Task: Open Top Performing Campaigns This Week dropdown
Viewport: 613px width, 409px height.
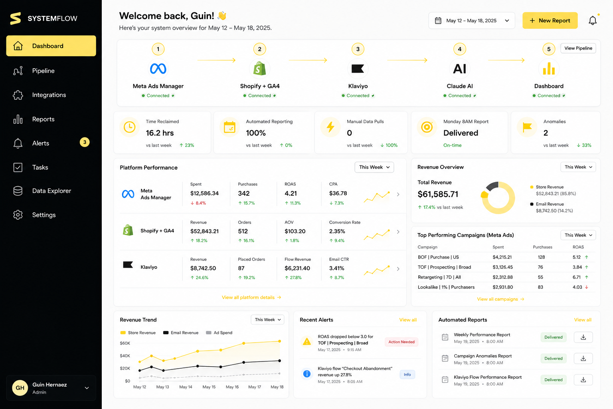Action: click(x=578, y=235)
